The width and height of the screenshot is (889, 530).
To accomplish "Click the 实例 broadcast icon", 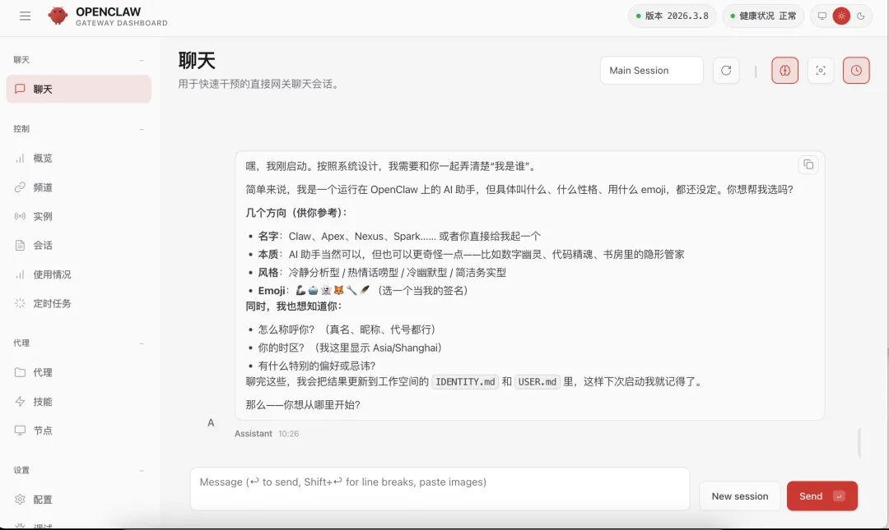I will pos(20,216).
